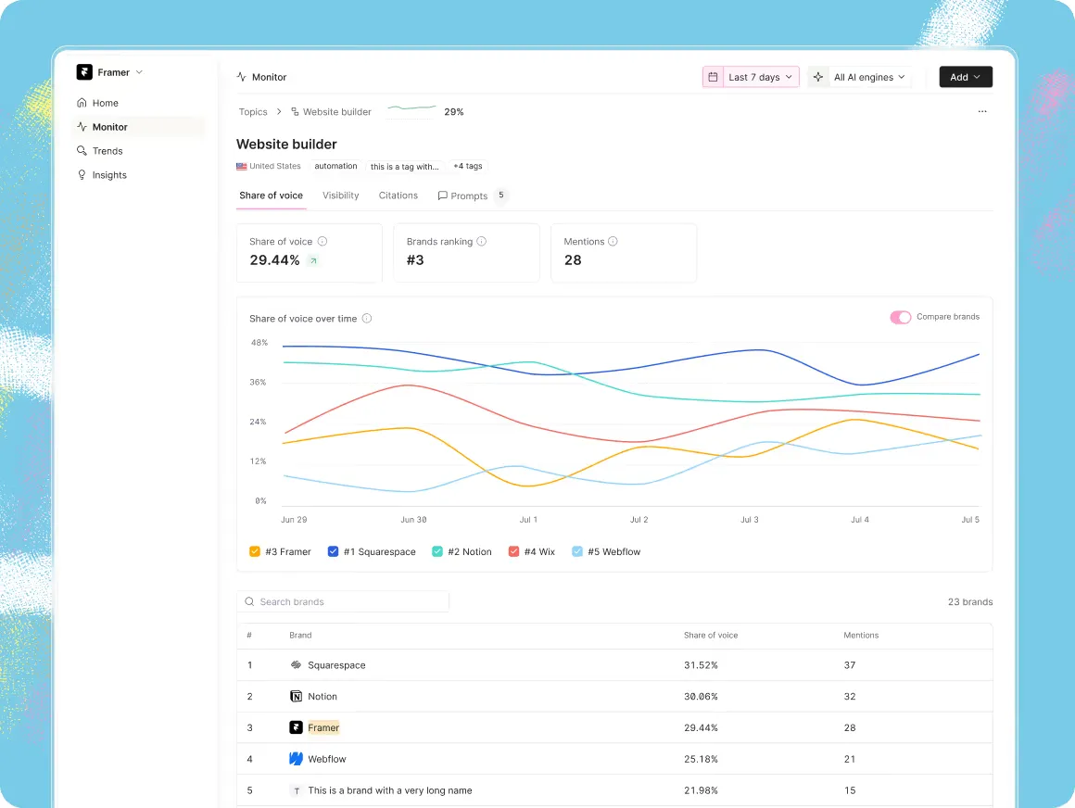Open the All AI engines dropdown

pyautogui.click(x=860, y=77)
